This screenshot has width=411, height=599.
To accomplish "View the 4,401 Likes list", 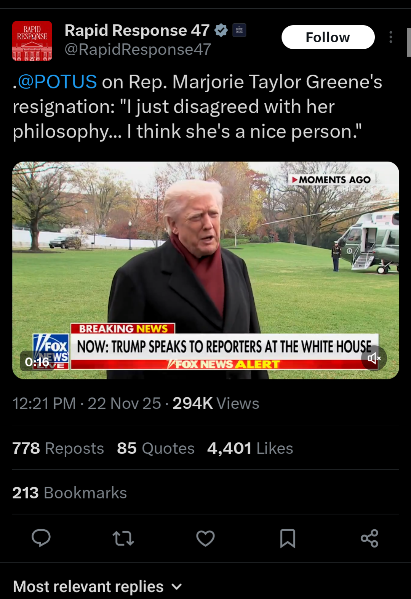I will (x=250, y=448).
